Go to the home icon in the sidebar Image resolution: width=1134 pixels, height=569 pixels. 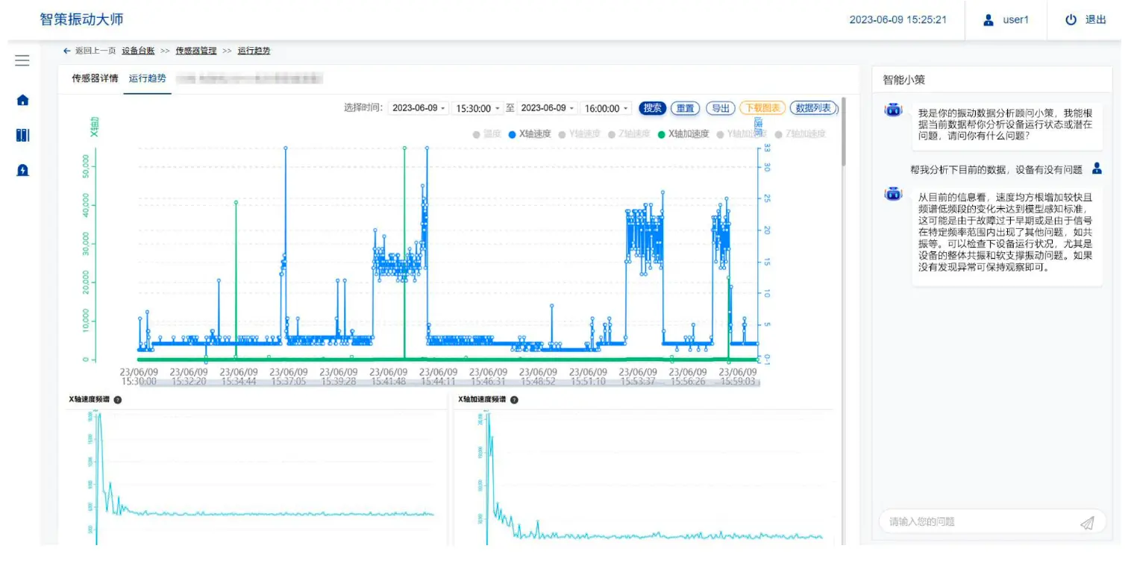click(x=22, y=100)
